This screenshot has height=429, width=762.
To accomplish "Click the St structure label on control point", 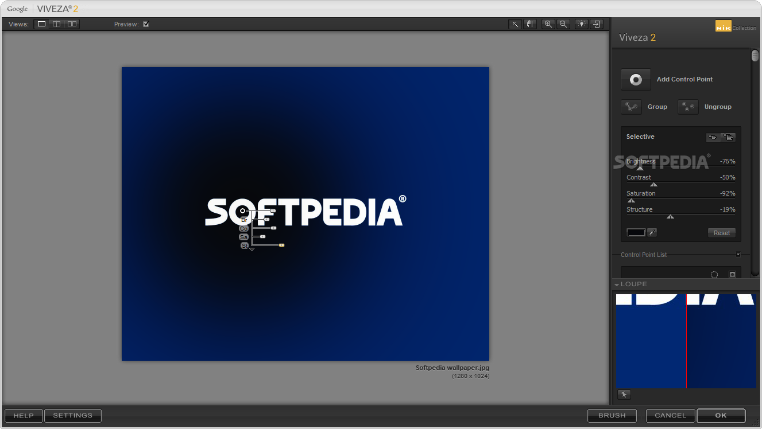I will (245, 245).
